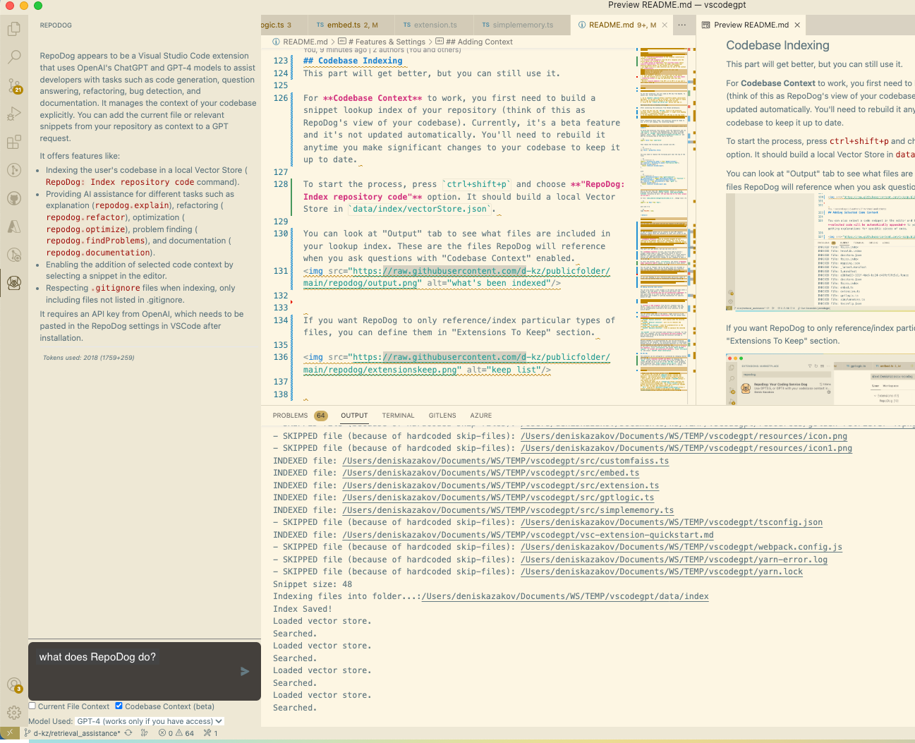This screenshot has height=743, width=915.
Task: Open the icon.png file path link in output
Action: tap(684, 436)
